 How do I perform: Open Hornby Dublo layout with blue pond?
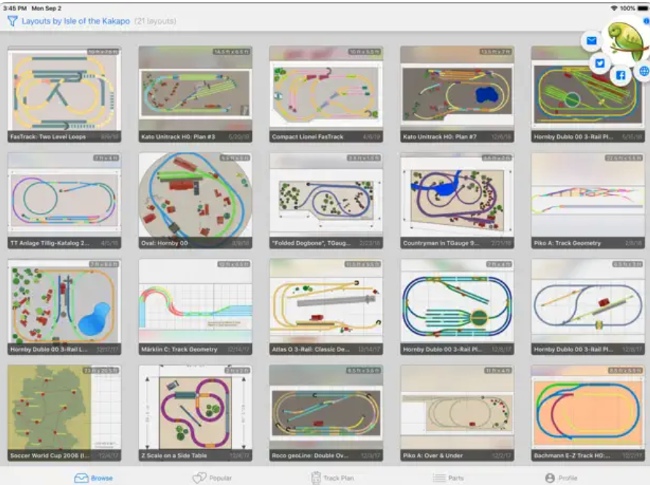coord(64,307)
